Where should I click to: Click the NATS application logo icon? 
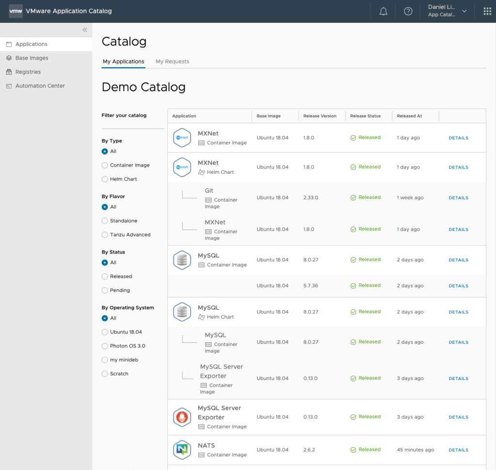182,450
